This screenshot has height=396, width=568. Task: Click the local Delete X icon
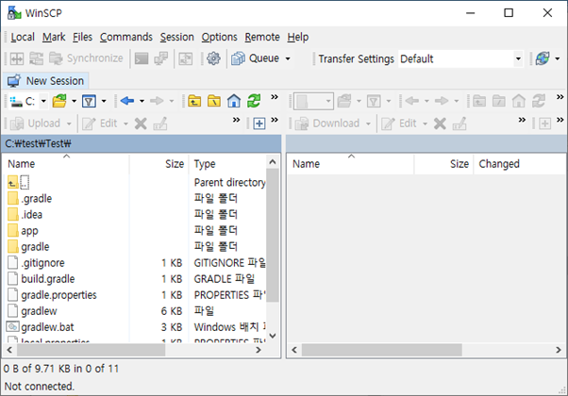tap(141, 124)
